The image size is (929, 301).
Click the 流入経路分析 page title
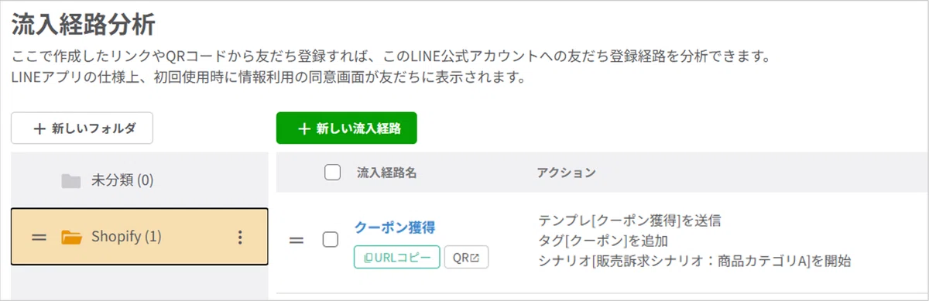[84, 25]
